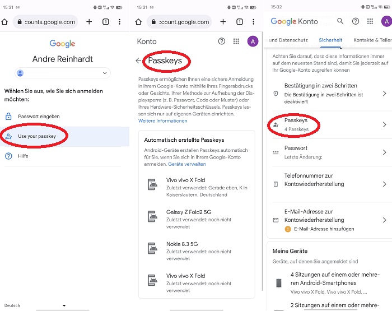Click device icon beside Galaxy Z Fold2 5G
Image resolution: width=392 pixels, height=311 pixels.
click(x=152, y=216)
